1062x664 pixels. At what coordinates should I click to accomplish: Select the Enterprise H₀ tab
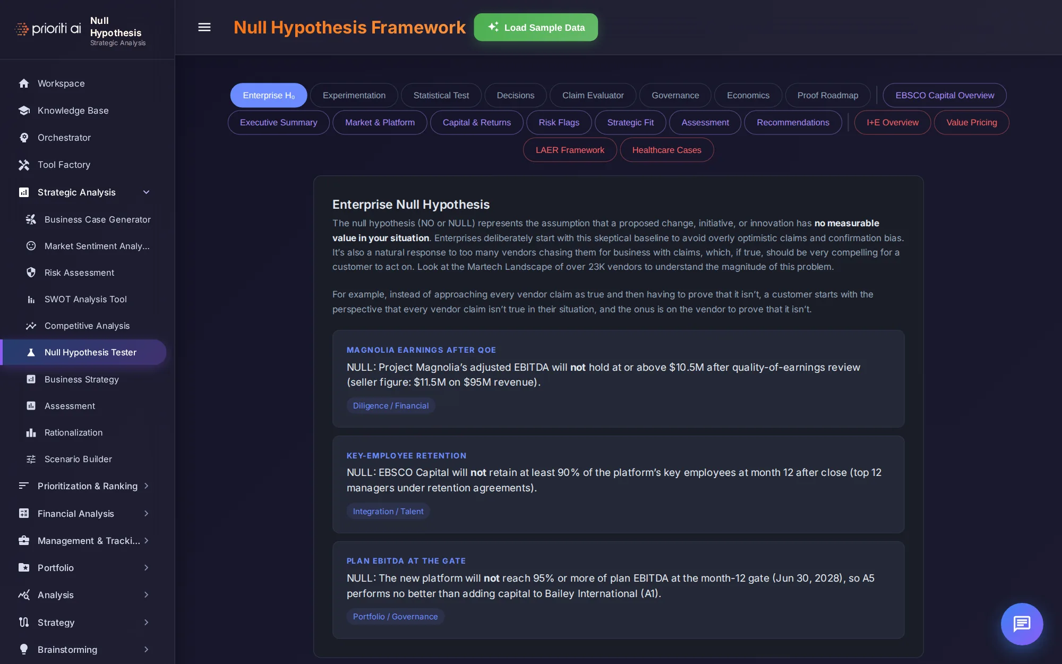[x=269, y=96]
